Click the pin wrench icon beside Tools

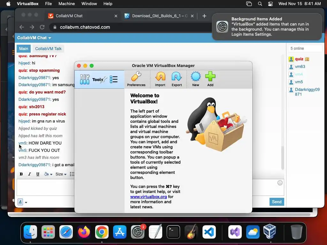(x=104, y=79)
